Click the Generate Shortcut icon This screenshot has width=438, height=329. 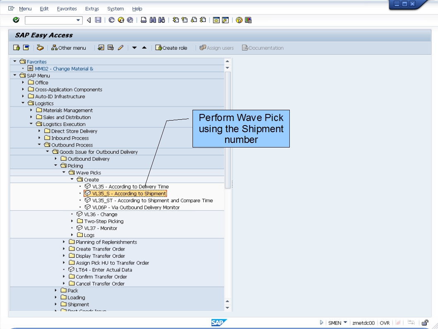[225, 20]
